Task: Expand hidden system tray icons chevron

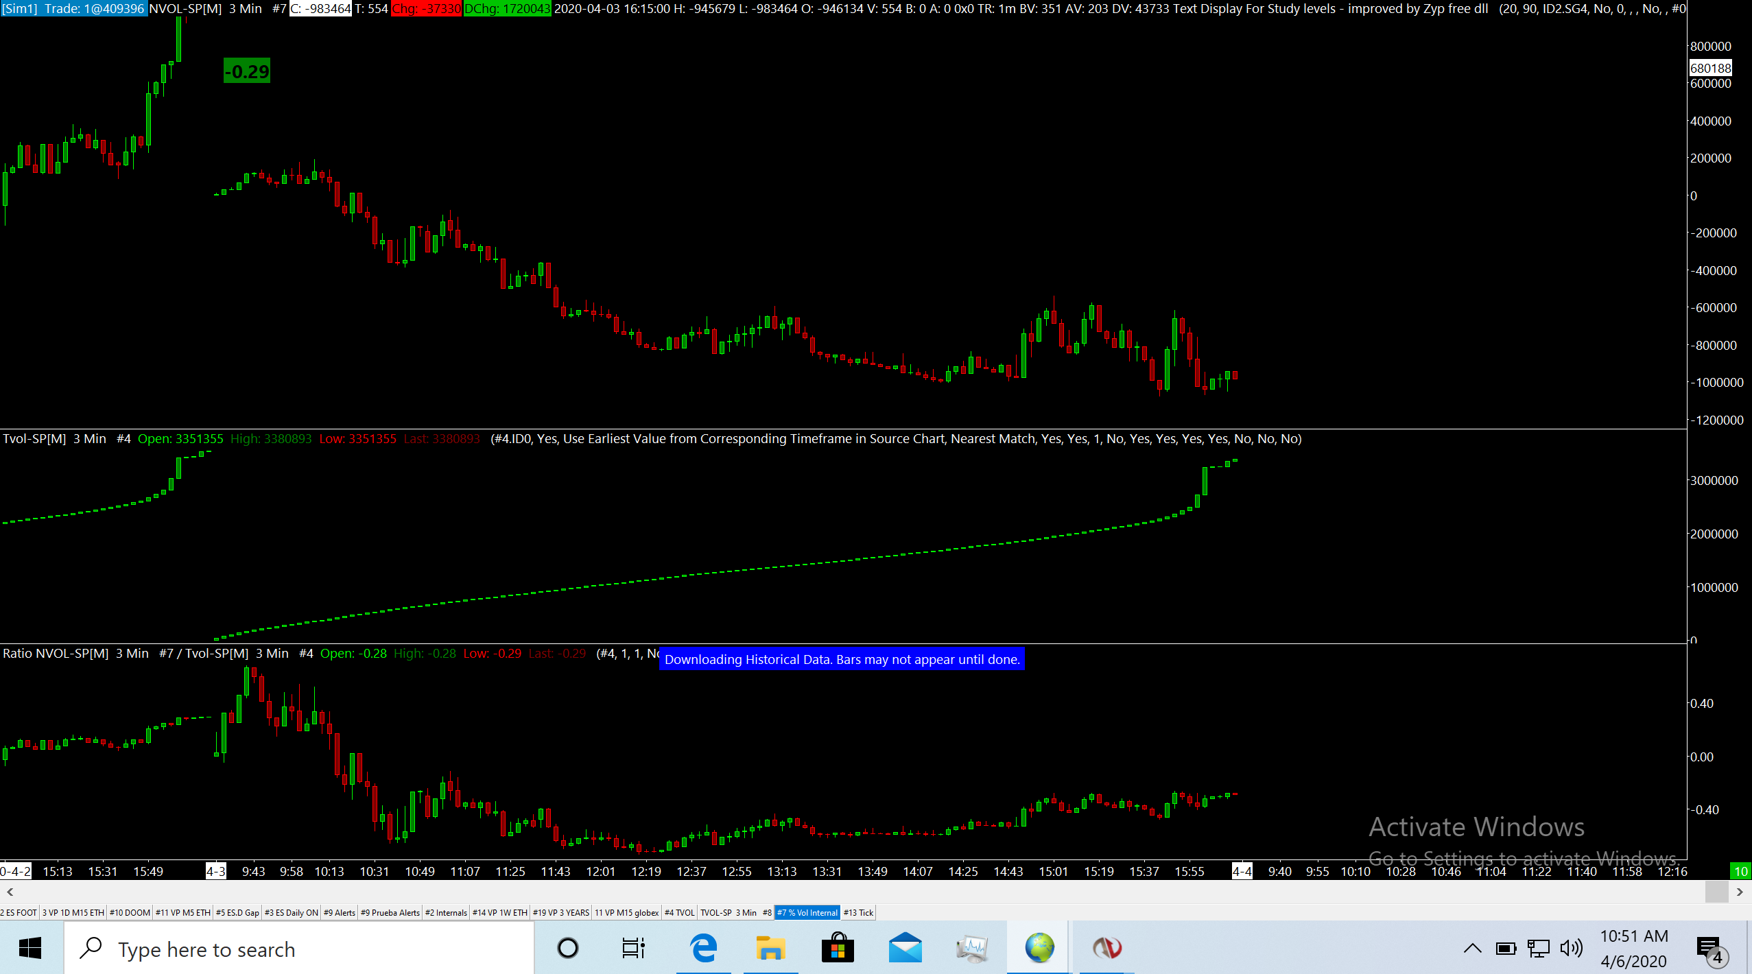Action: (1472, 949)
